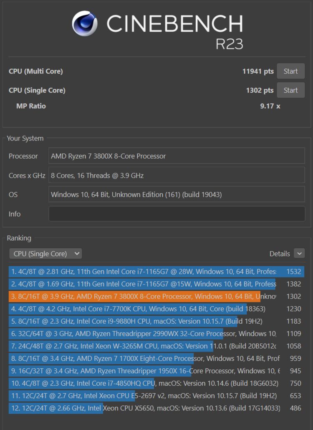Click the score 1230 in ranking list
313x430 pixels.
pos(294,309)
